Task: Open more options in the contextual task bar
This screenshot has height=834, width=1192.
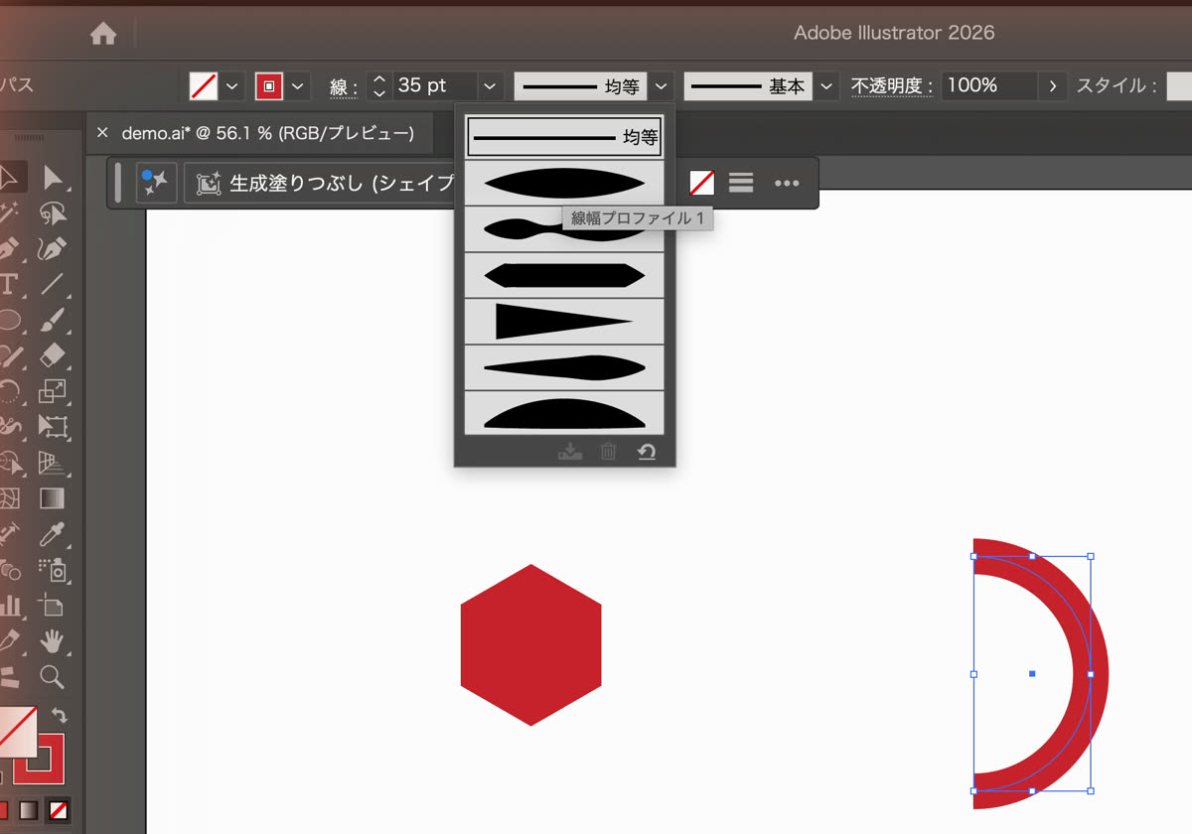Action: tap(787, 183)
